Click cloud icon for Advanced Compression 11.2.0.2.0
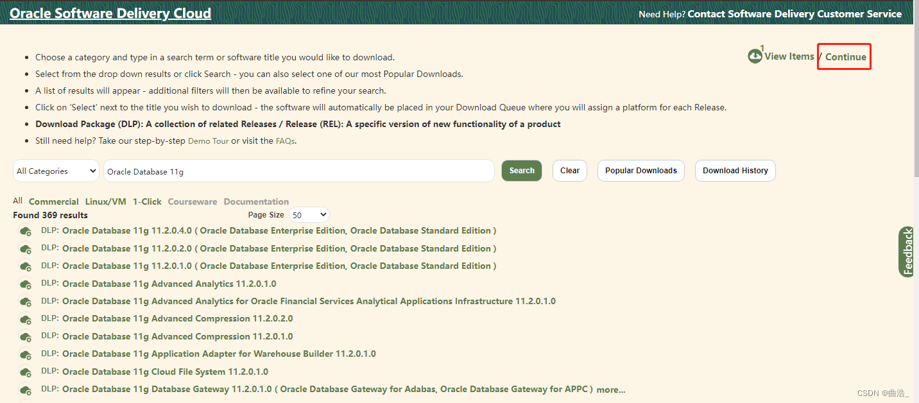This screenshot has width=919, height=403. point(26,319)
